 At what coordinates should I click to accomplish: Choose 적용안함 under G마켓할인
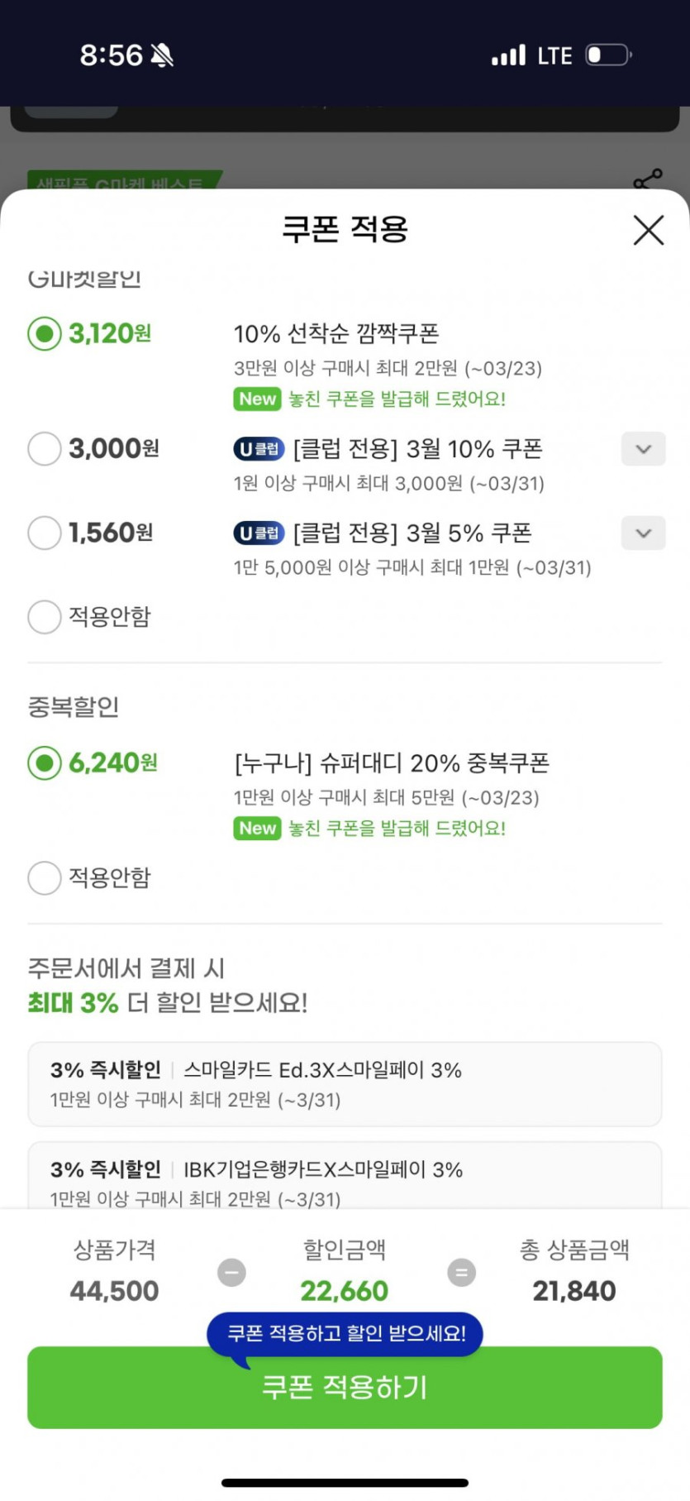point(45,617)
